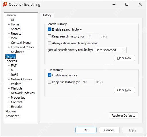This screenshot has height=137, width=147.
Task: Select Content in the options tree
Action: [x=17, y=102]
